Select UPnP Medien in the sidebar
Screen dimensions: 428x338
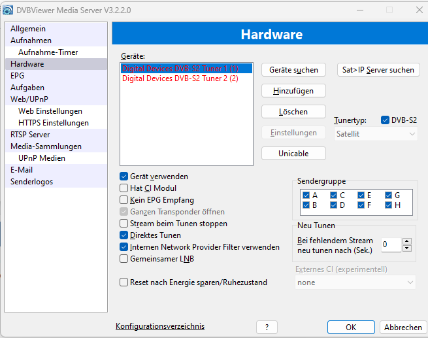pyautogui.click(x=56, y=158)
